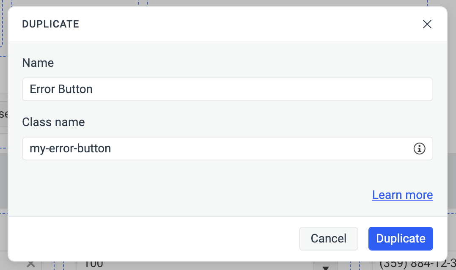Click the X delete icon beside the 100 value
Image resolution: width=456 pixels, height=270 pixels.
30,264
